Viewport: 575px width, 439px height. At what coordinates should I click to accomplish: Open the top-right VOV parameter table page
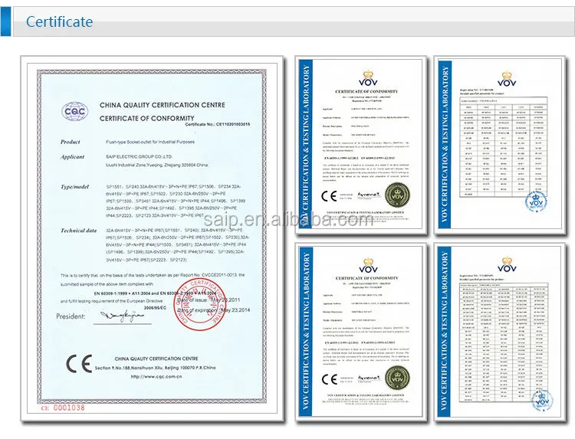[500, 145]
